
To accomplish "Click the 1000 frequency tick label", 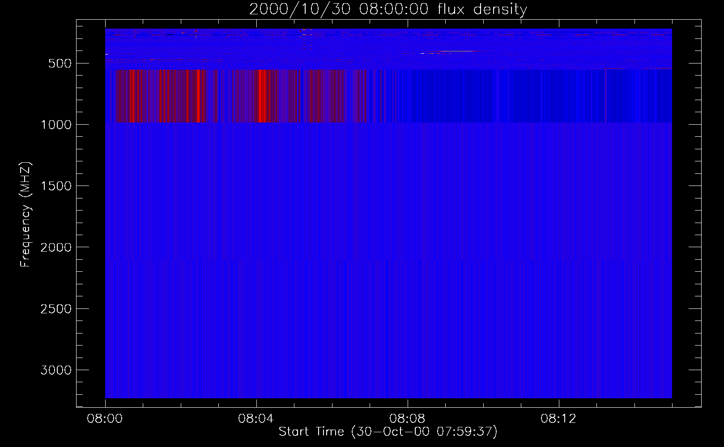I will coord(55,125).
